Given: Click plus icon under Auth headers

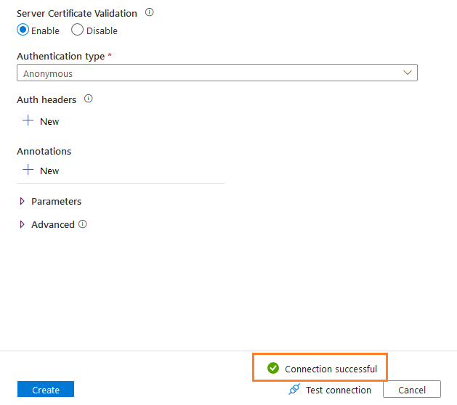Looking at the screenshot, I should click(x=28, y=121).
